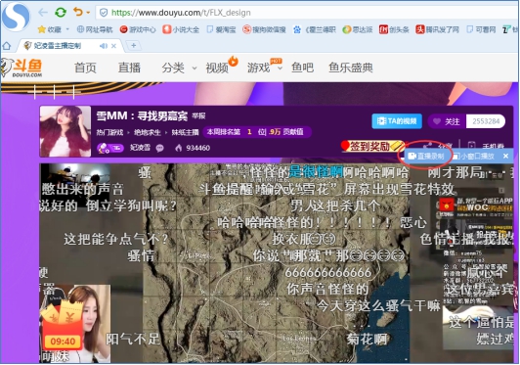Open the 网址导航 bookmark
The height and width of the screenshot is (365, 520).
tap(95, 29)
